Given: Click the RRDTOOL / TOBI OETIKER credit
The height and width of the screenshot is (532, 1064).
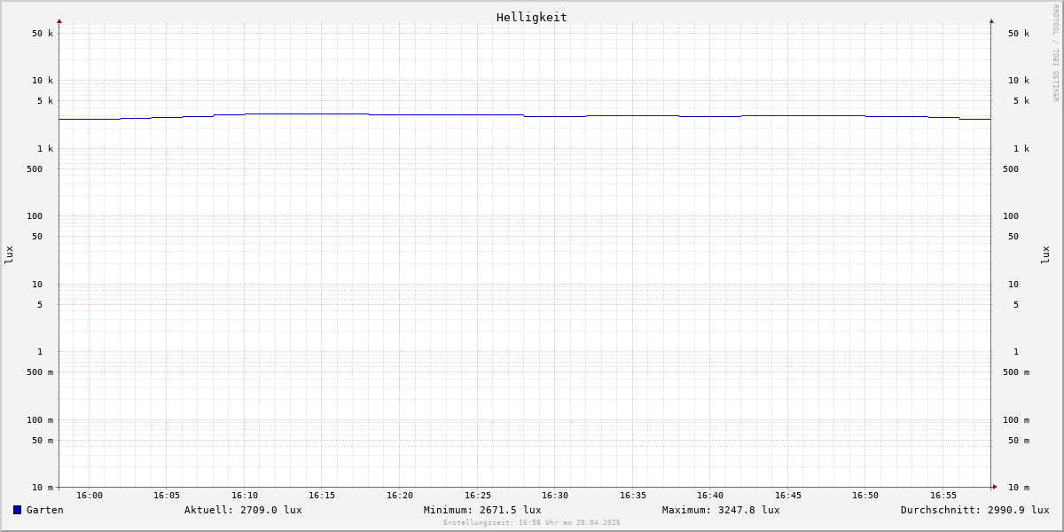Looking at the screenshot, I should click(1055, 53).
